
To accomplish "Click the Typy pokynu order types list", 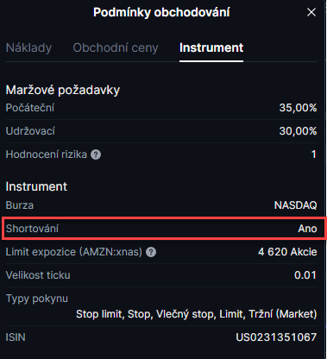I will 197,314.
